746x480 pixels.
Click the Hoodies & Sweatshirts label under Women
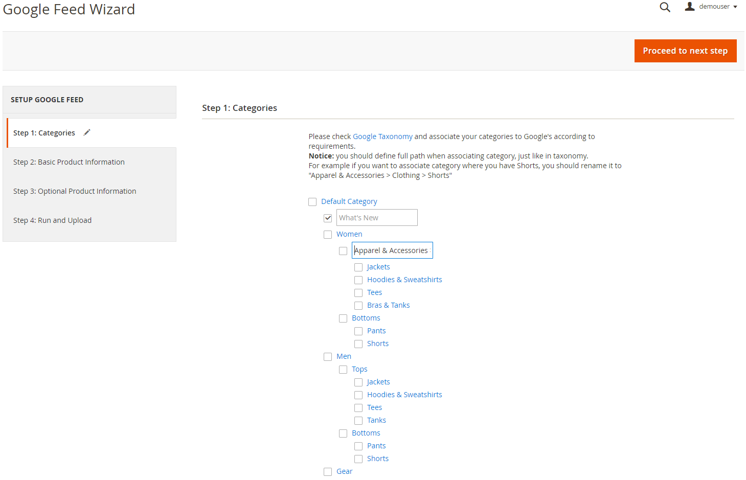pyautogui.click(x=404, y=280)
